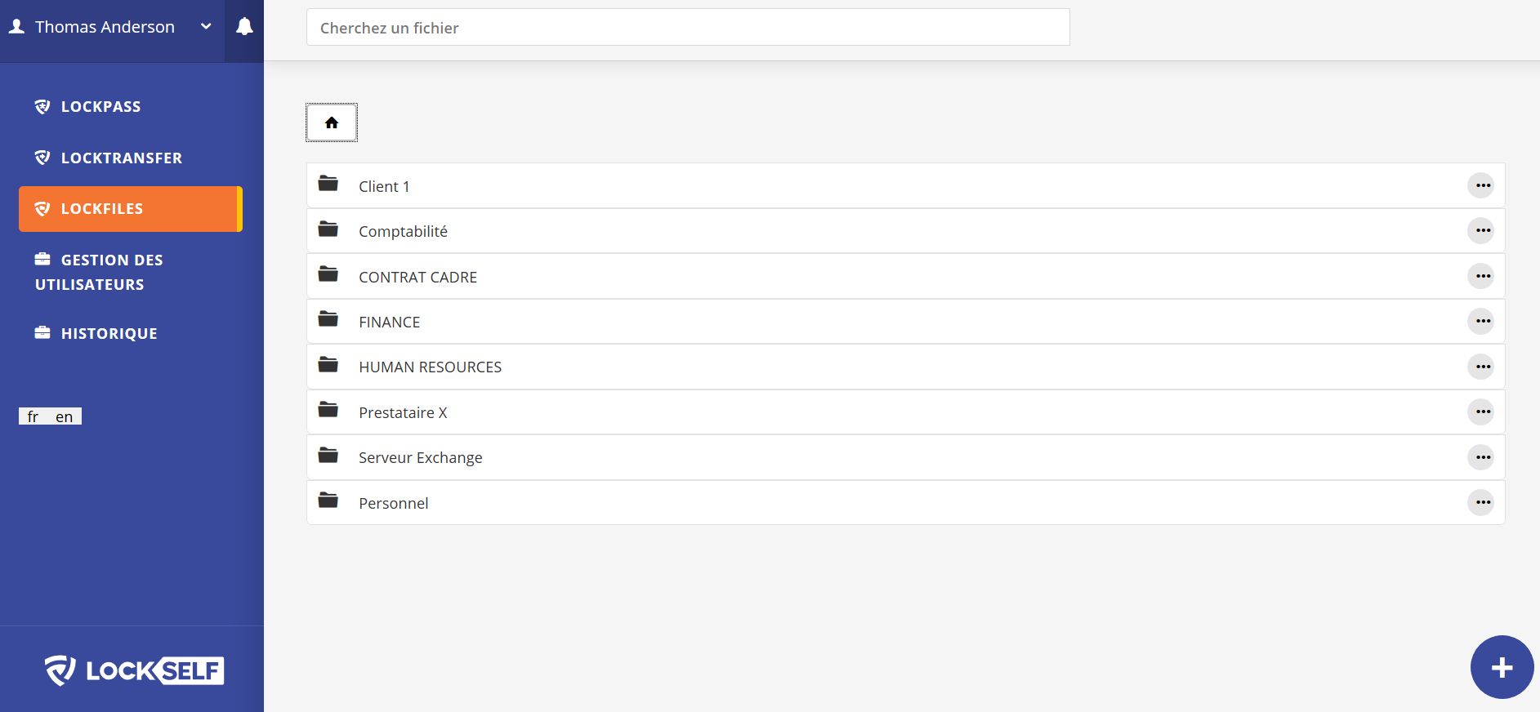Click the LockSelf logo in sidebar

[x=134, y=670]
